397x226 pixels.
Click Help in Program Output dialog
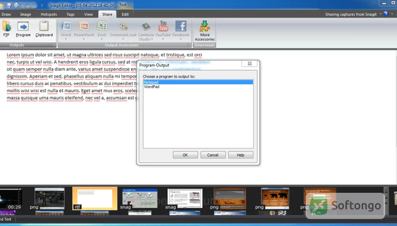pos(241,155)
